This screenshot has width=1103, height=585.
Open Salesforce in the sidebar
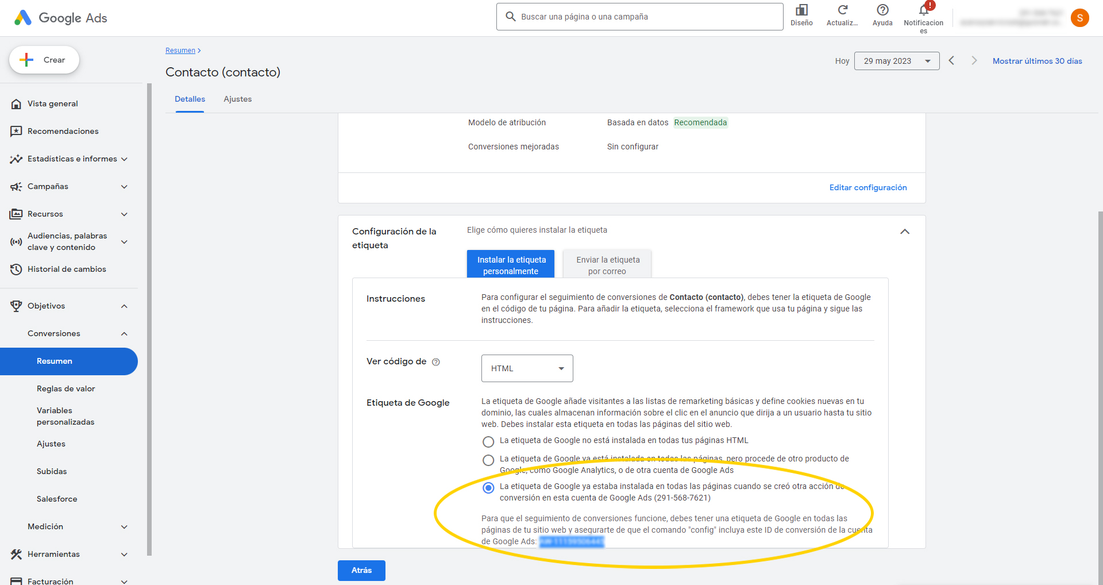tap(57, 499)
